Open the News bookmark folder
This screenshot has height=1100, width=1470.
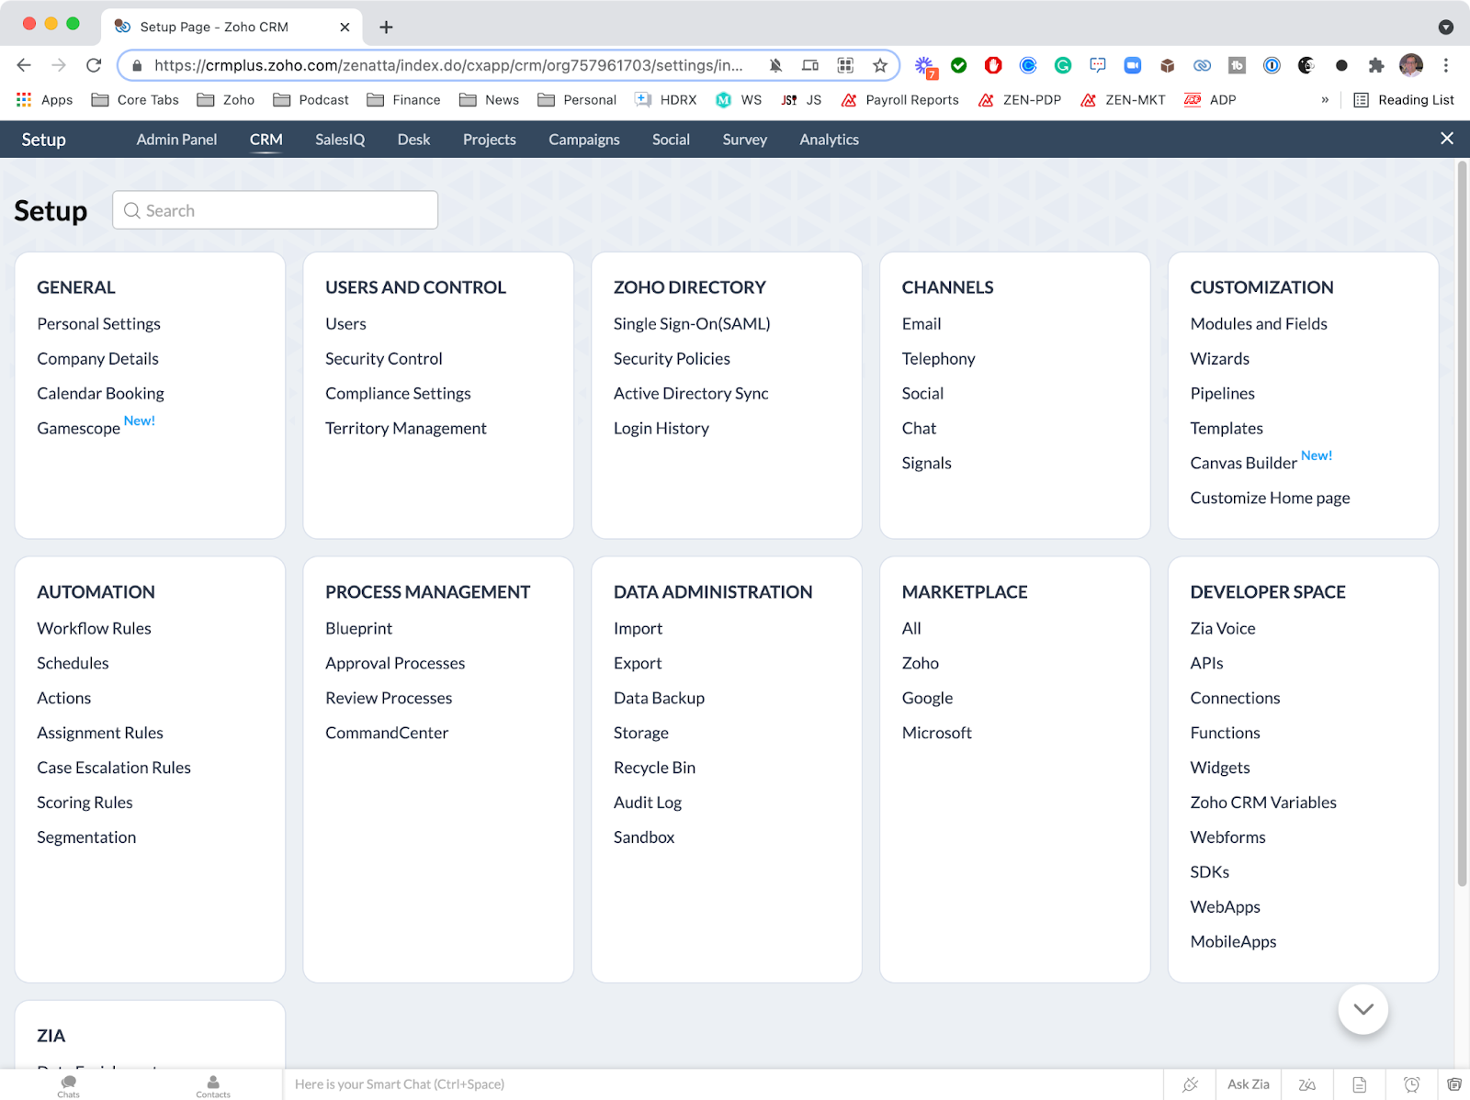pyautogui.click(x=490, y=100)
